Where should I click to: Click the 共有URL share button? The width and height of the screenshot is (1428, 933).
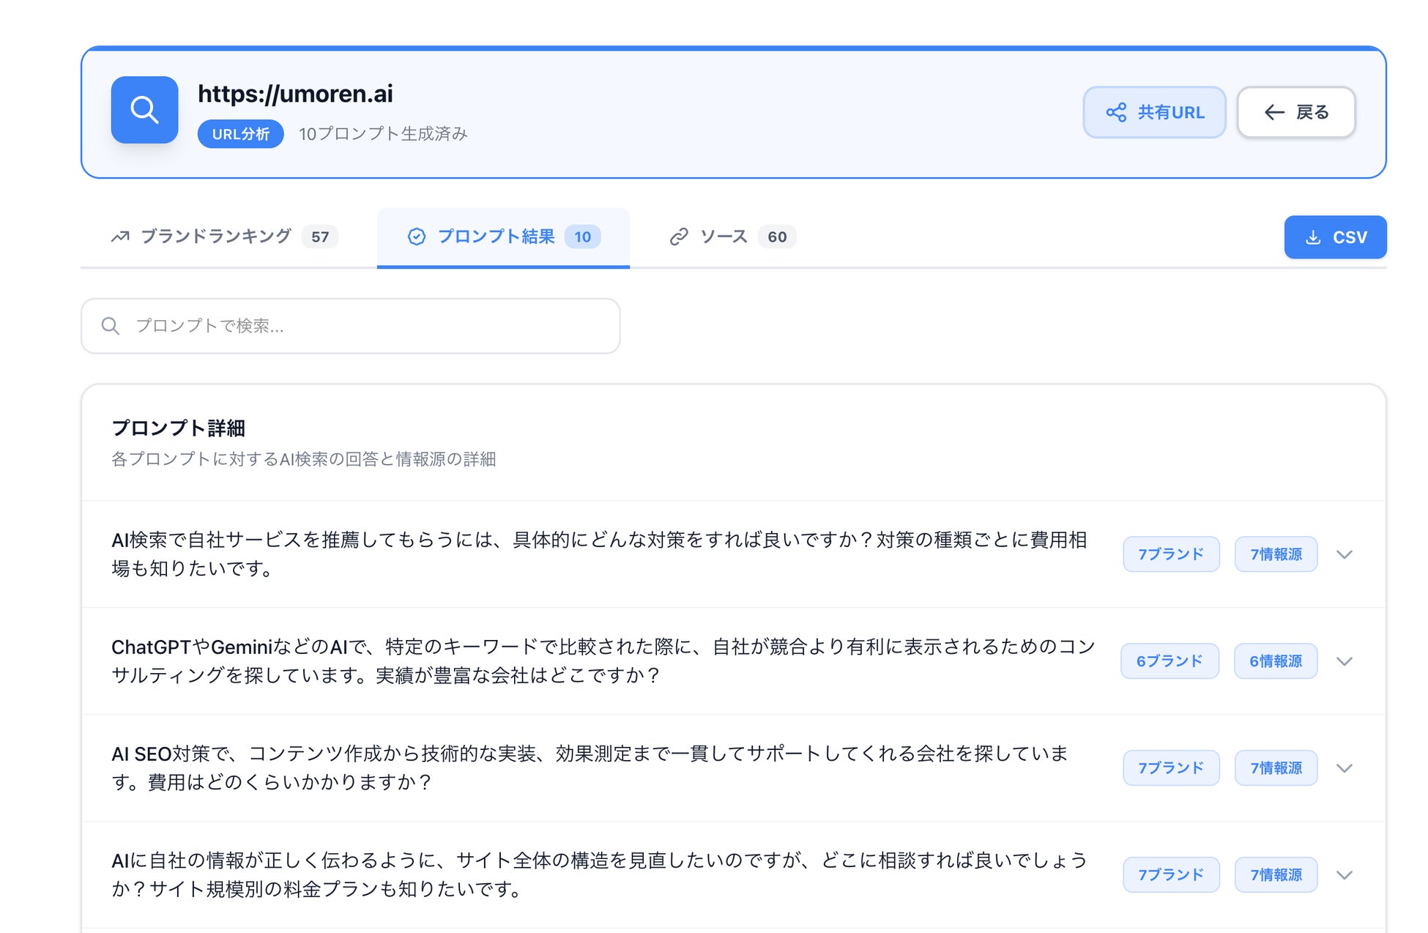point(1154,112)
